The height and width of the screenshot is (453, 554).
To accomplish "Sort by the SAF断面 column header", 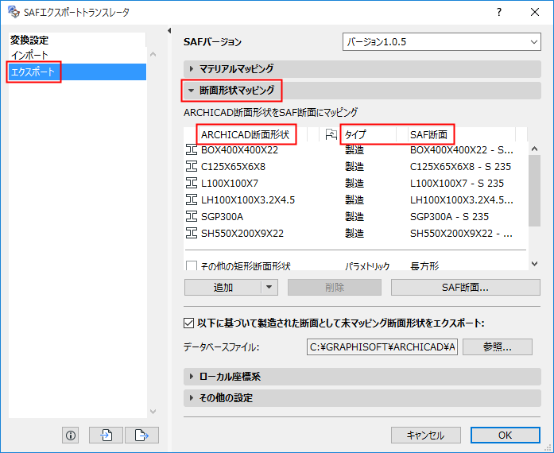I will coord(428,134).
